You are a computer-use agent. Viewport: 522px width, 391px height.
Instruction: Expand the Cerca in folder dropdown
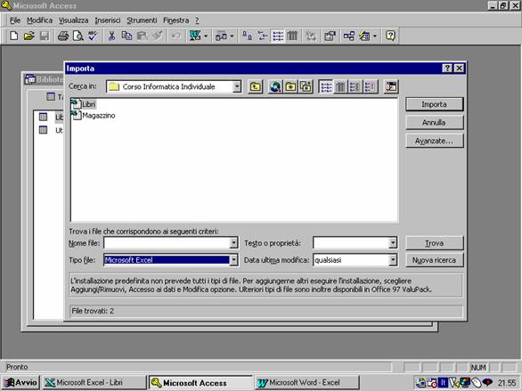pyautogui.click(x=237, y=87)
